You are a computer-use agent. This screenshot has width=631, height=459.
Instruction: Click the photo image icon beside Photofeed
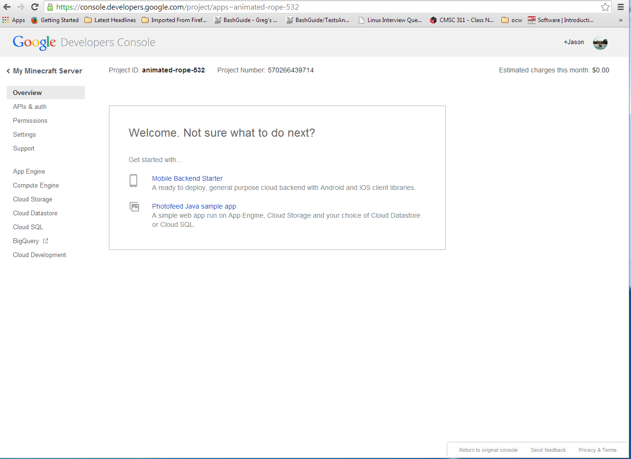(134, 207)
